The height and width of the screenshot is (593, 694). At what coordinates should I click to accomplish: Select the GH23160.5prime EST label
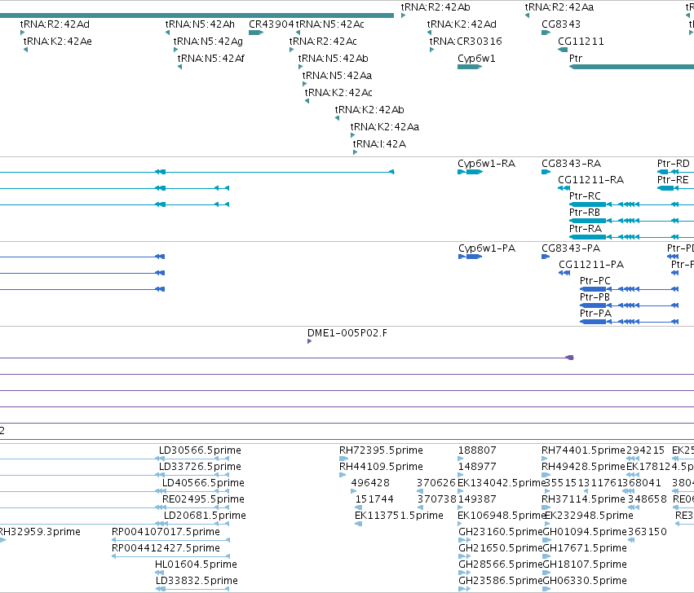click(x=501, y=532)
